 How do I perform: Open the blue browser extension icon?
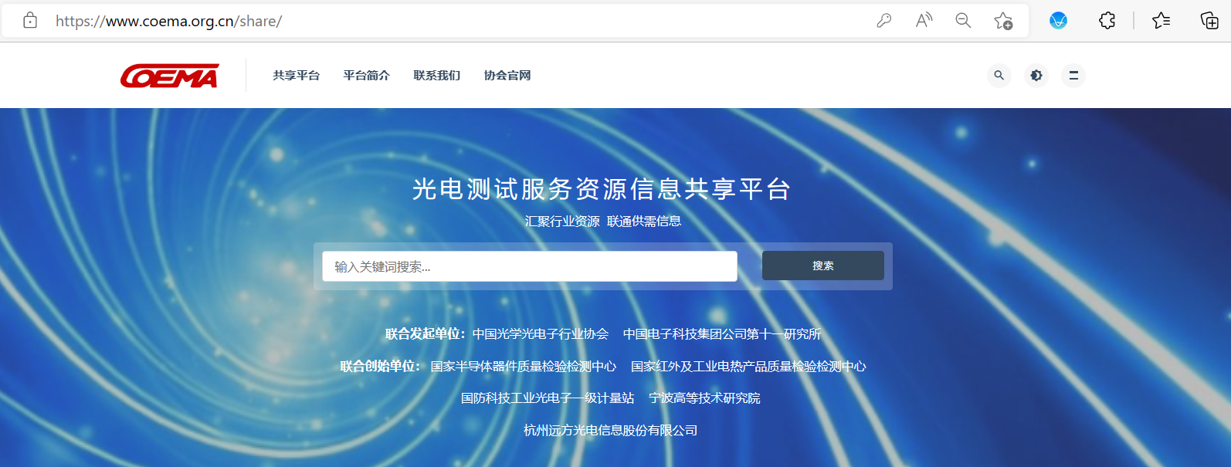pyautogui.click(x=1058, y=21)
